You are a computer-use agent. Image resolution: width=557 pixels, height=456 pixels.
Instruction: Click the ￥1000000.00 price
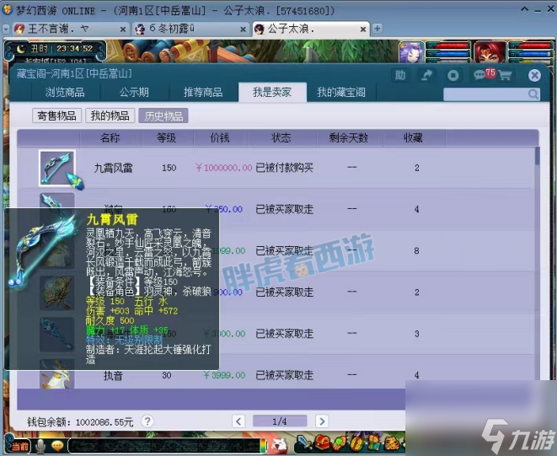[224, 168]
